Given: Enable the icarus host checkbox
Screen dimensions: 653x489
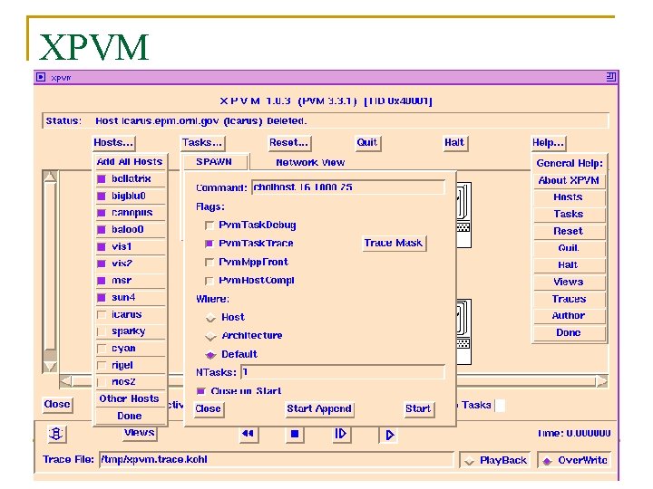Looking at the screenshot, I should point(102,315).
